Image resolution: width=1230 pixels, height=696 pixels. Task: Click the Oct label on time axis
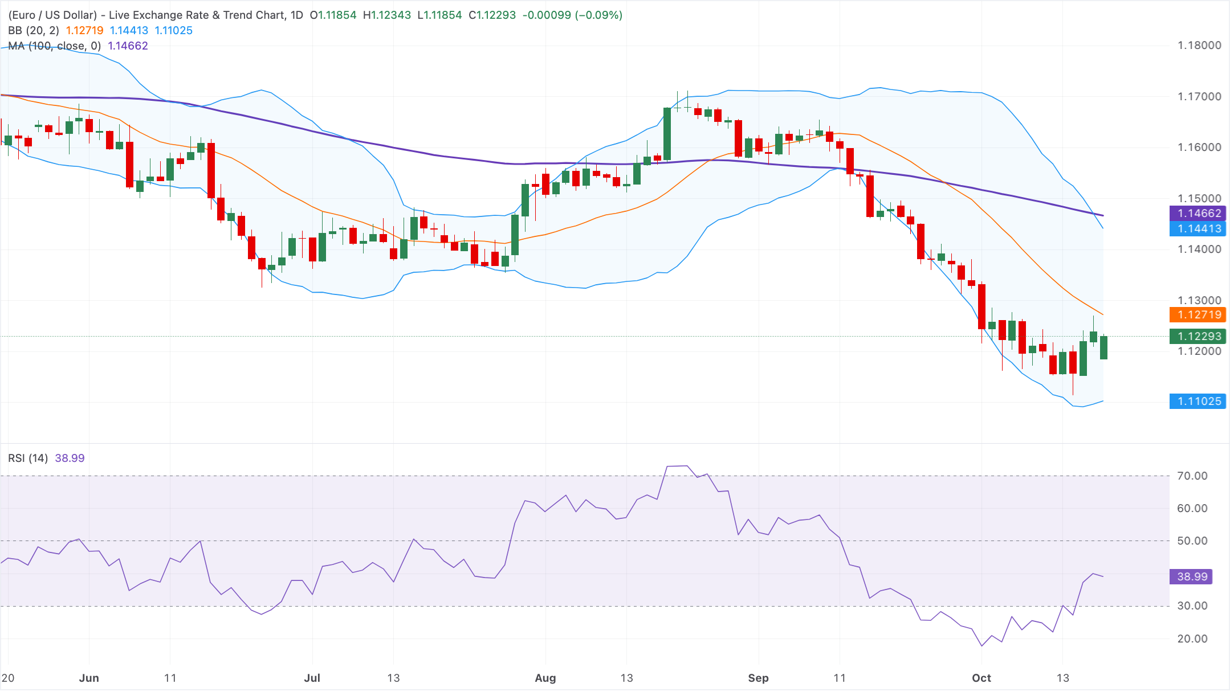click(x=981, y=678)
